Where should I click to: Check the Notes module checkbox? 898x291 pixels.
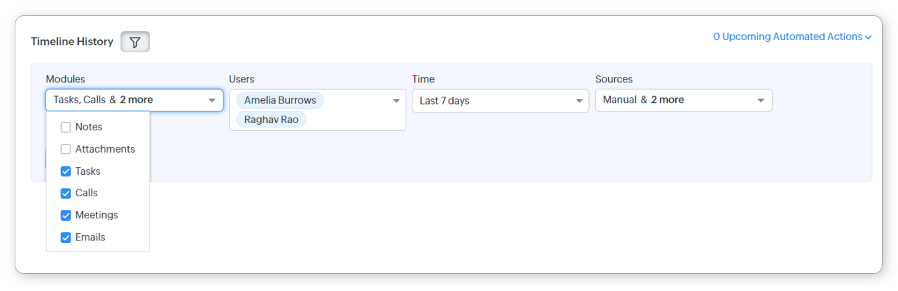click(66, 127)
